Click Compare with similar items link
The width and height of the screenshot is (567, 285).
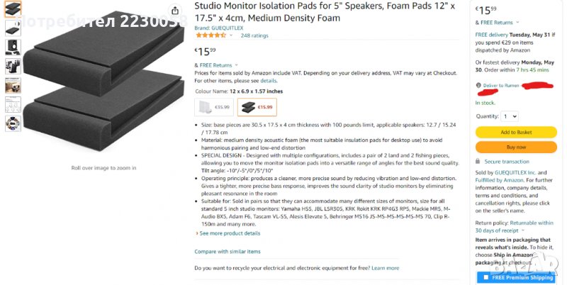228,252
